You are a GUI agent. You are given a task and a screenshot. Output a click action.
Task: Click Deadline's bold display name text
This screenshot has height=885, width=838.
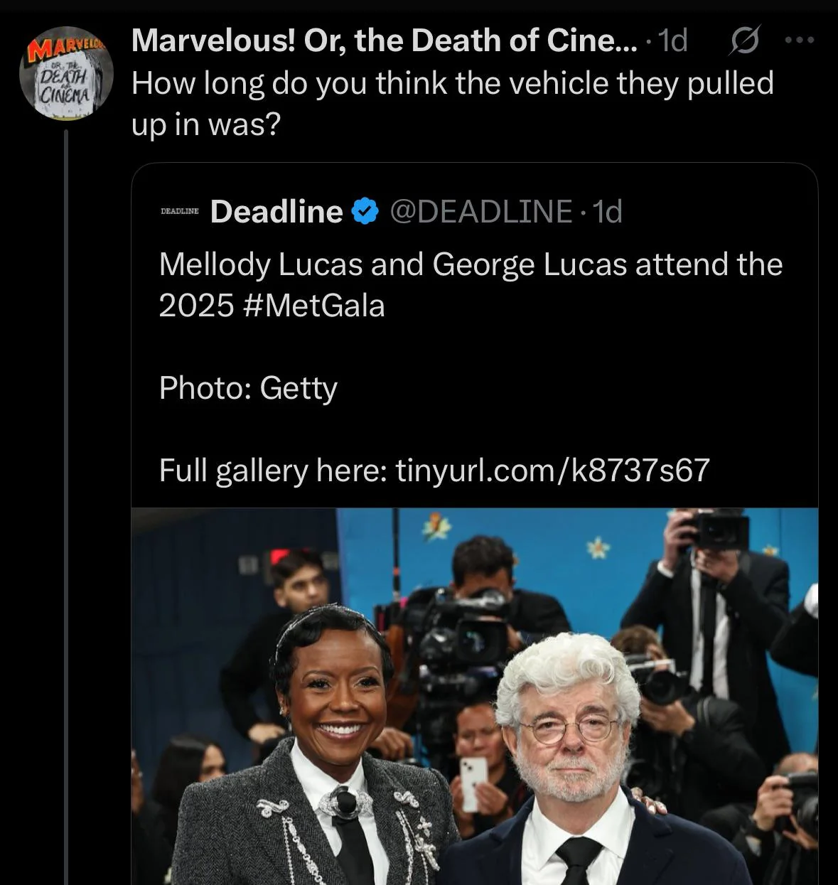276,211
